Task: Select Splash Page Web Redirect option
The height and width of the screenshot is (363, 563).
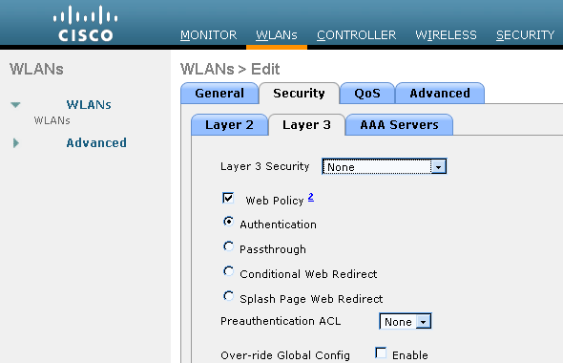Action: 228,296
